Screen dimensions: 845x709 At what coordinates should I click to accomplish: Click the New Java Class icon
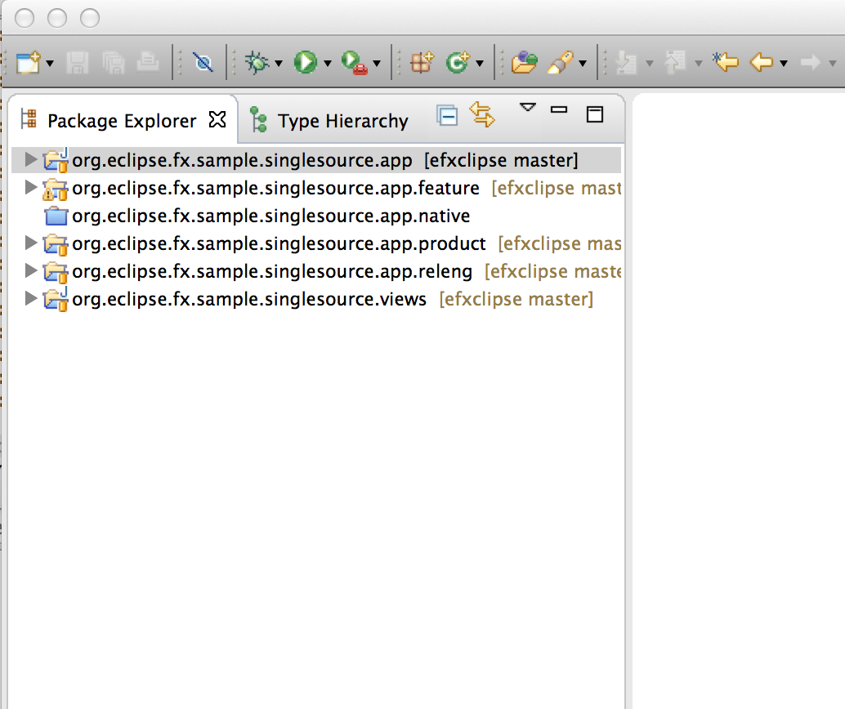tap(457, 62)
